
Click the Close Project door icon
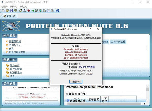tap(15, 11)
